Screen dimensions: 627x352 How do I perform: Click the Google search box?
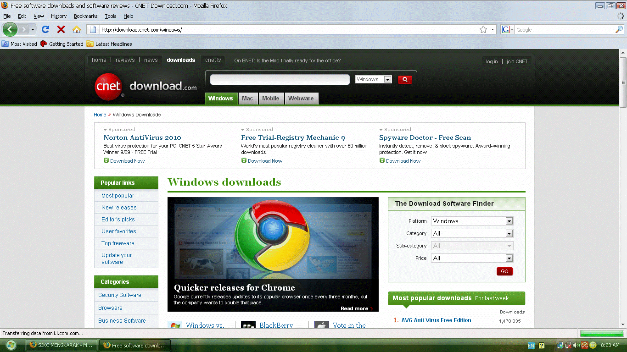[x=565, y=29]
